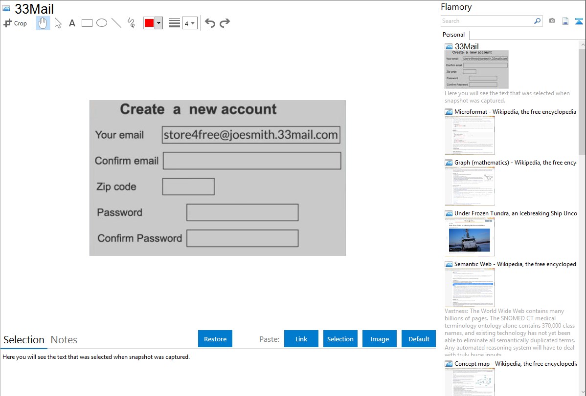Pick the ellipse shape tool
This screenshot has height=396, width=586.
coord(102,23)
